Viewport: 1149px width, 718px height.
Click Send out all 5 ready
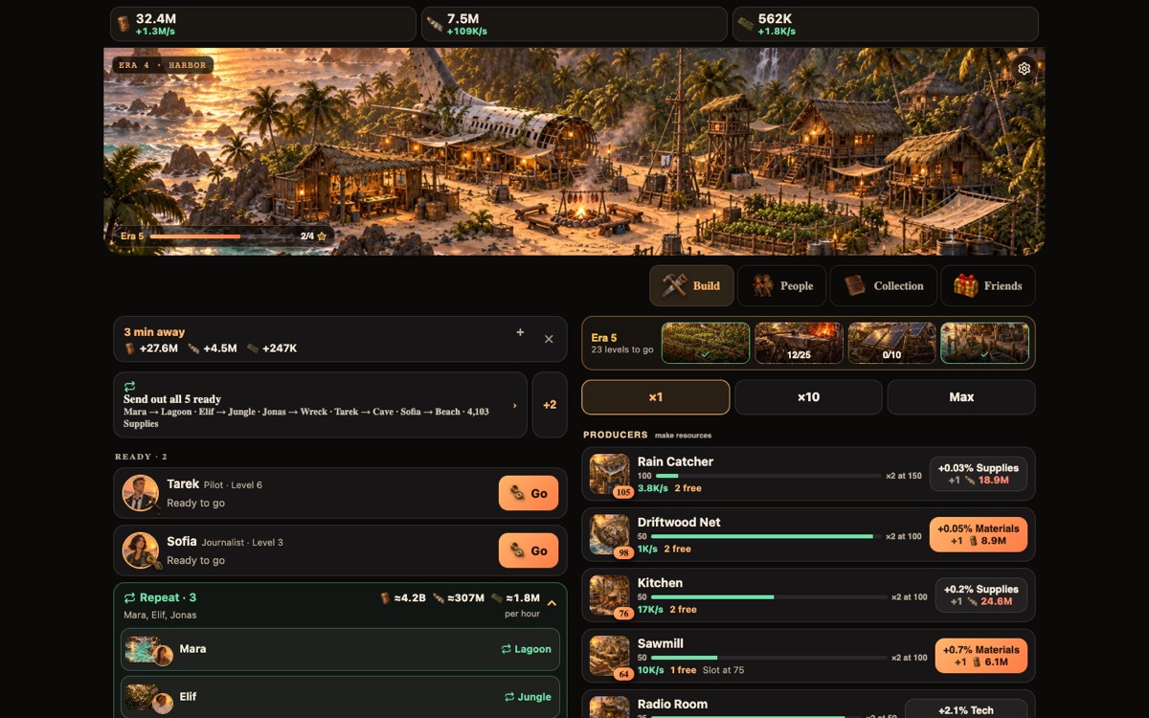320,405
